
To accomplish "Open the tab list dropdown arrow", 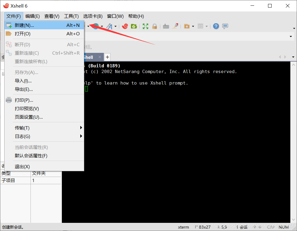I will click(x=293, y=57).
